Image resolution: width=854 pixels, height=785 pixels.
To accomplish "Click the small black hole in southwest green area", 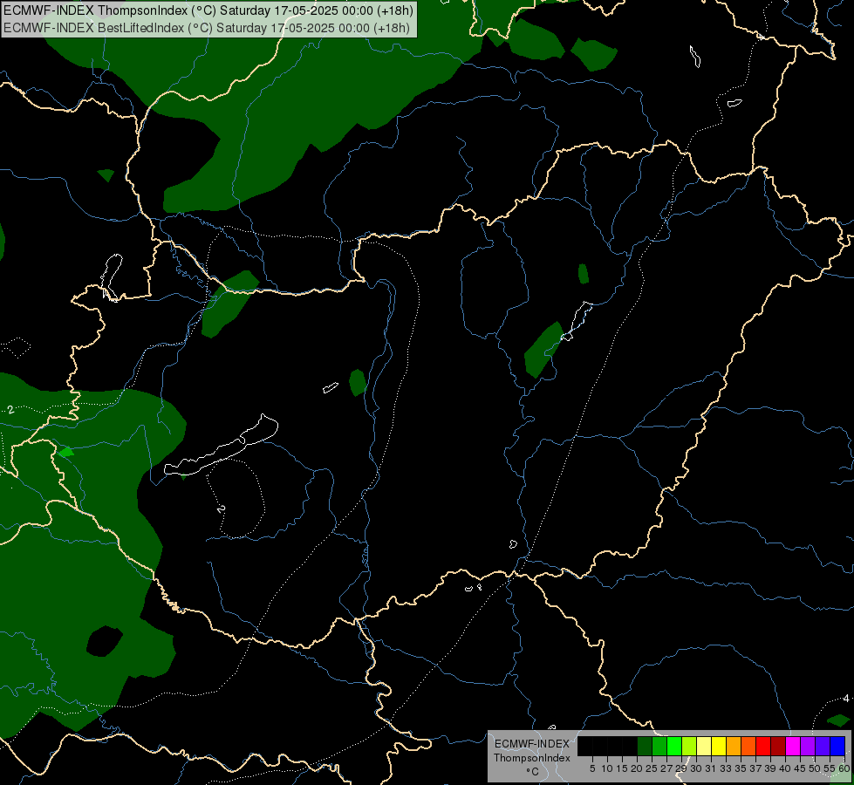I will (104, 641).
